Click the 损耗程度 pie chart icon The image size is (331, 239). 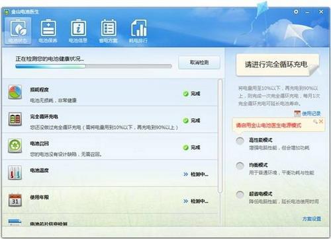pos(15,92)
